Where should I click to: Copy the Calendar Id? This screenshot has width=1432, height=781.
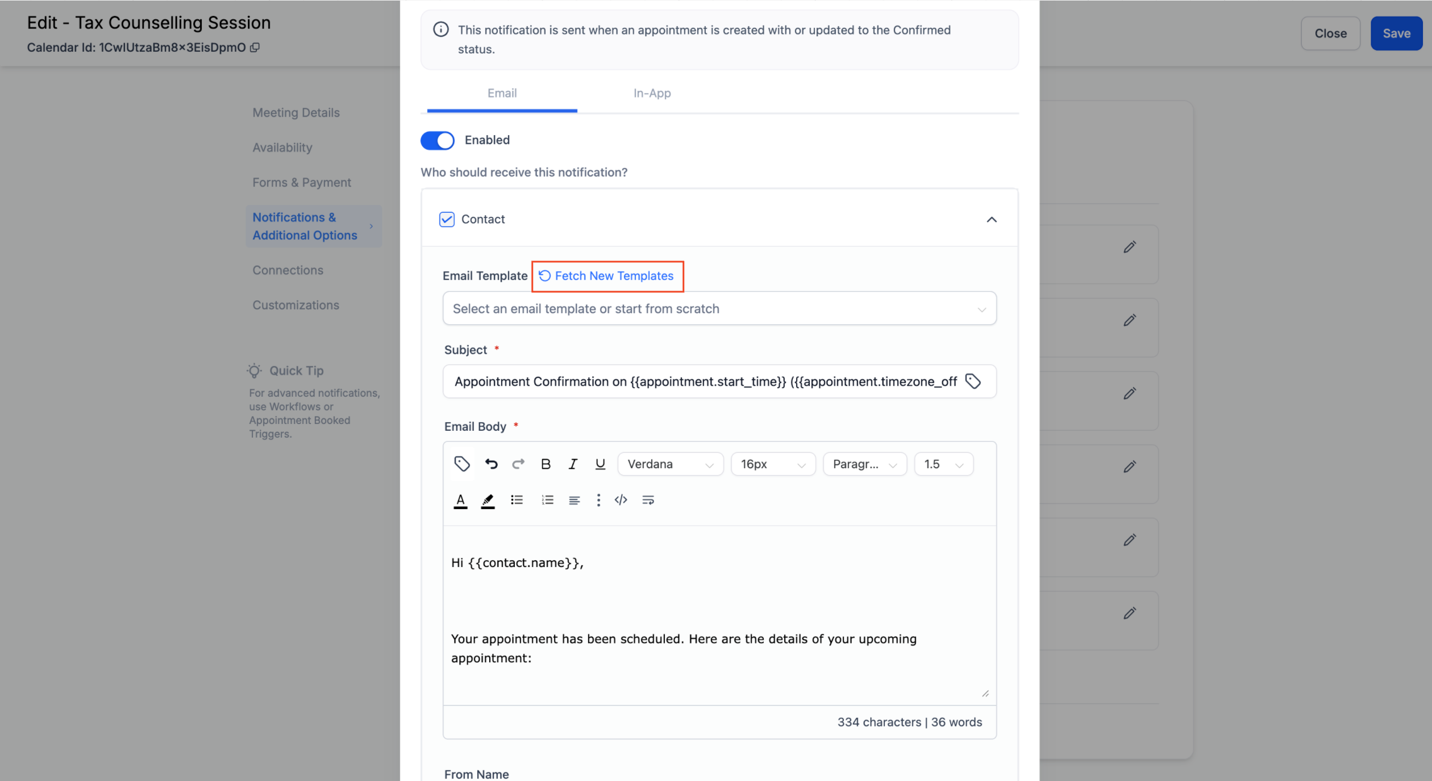(x=255, y=48)
